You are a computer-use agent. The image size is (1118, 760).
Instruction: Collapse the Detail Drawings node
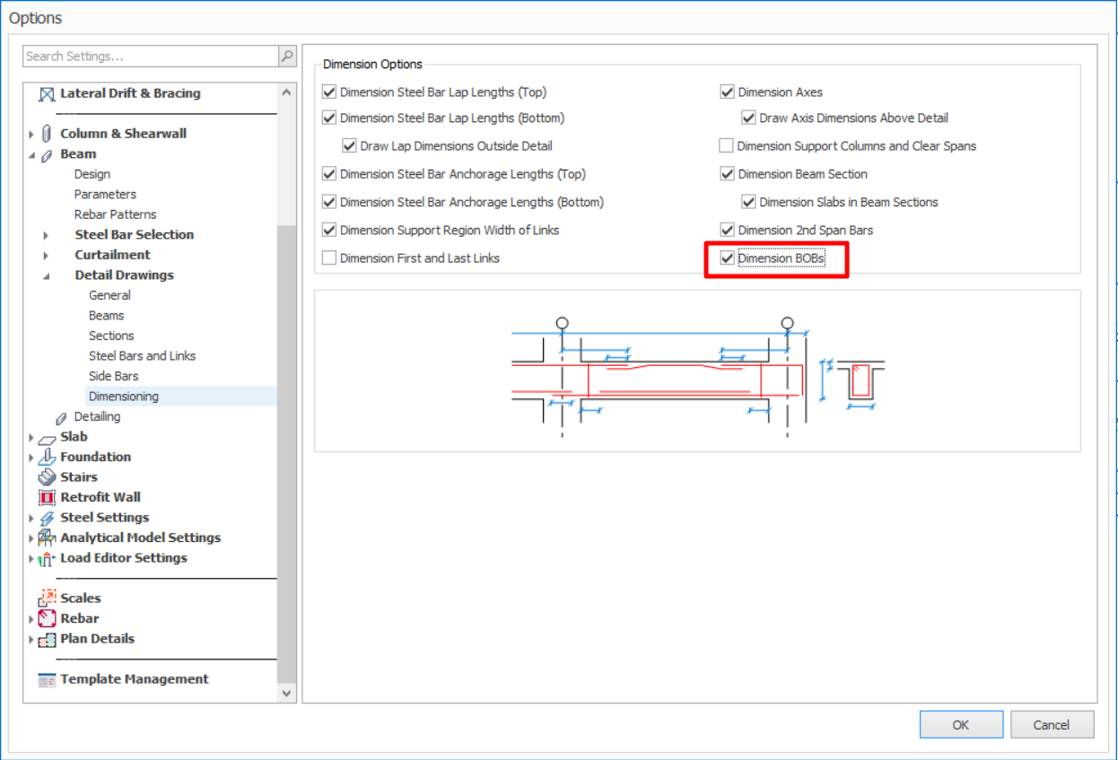[x=46, y=275]
